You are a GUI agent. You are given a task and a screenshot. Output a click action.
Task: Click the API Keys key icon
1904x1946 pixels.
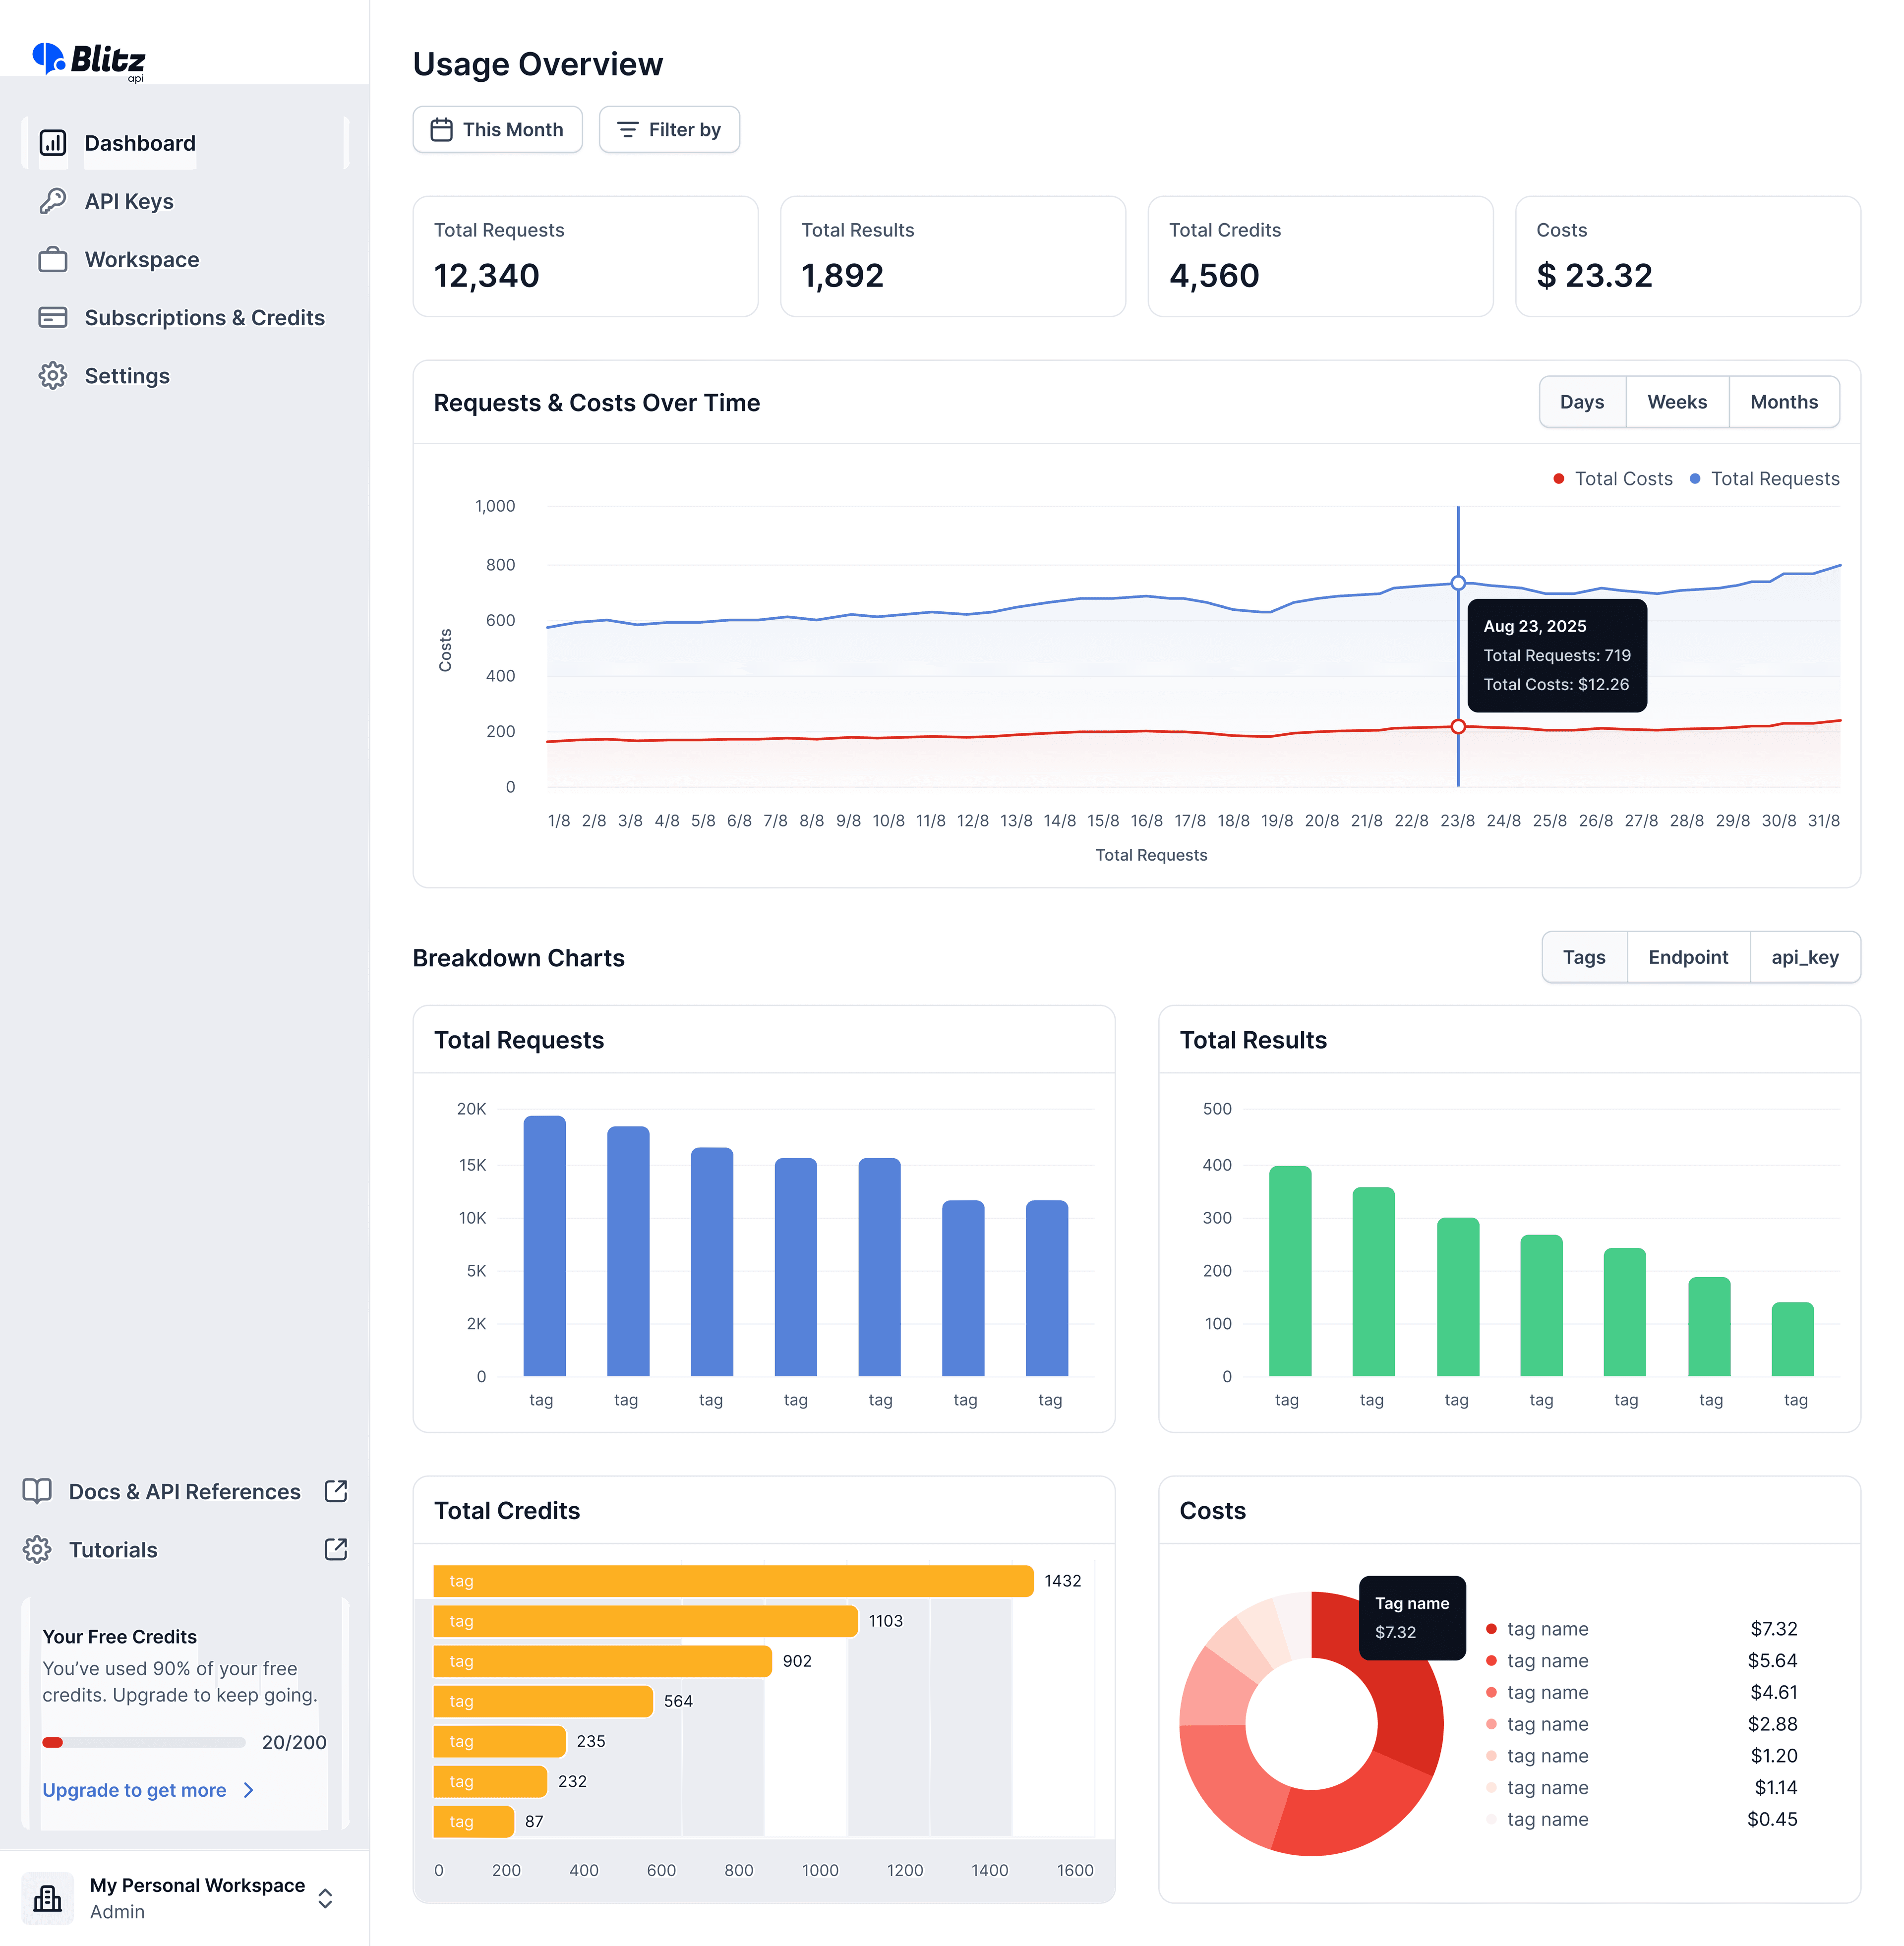pyautogui.click(x=53, y=201)
